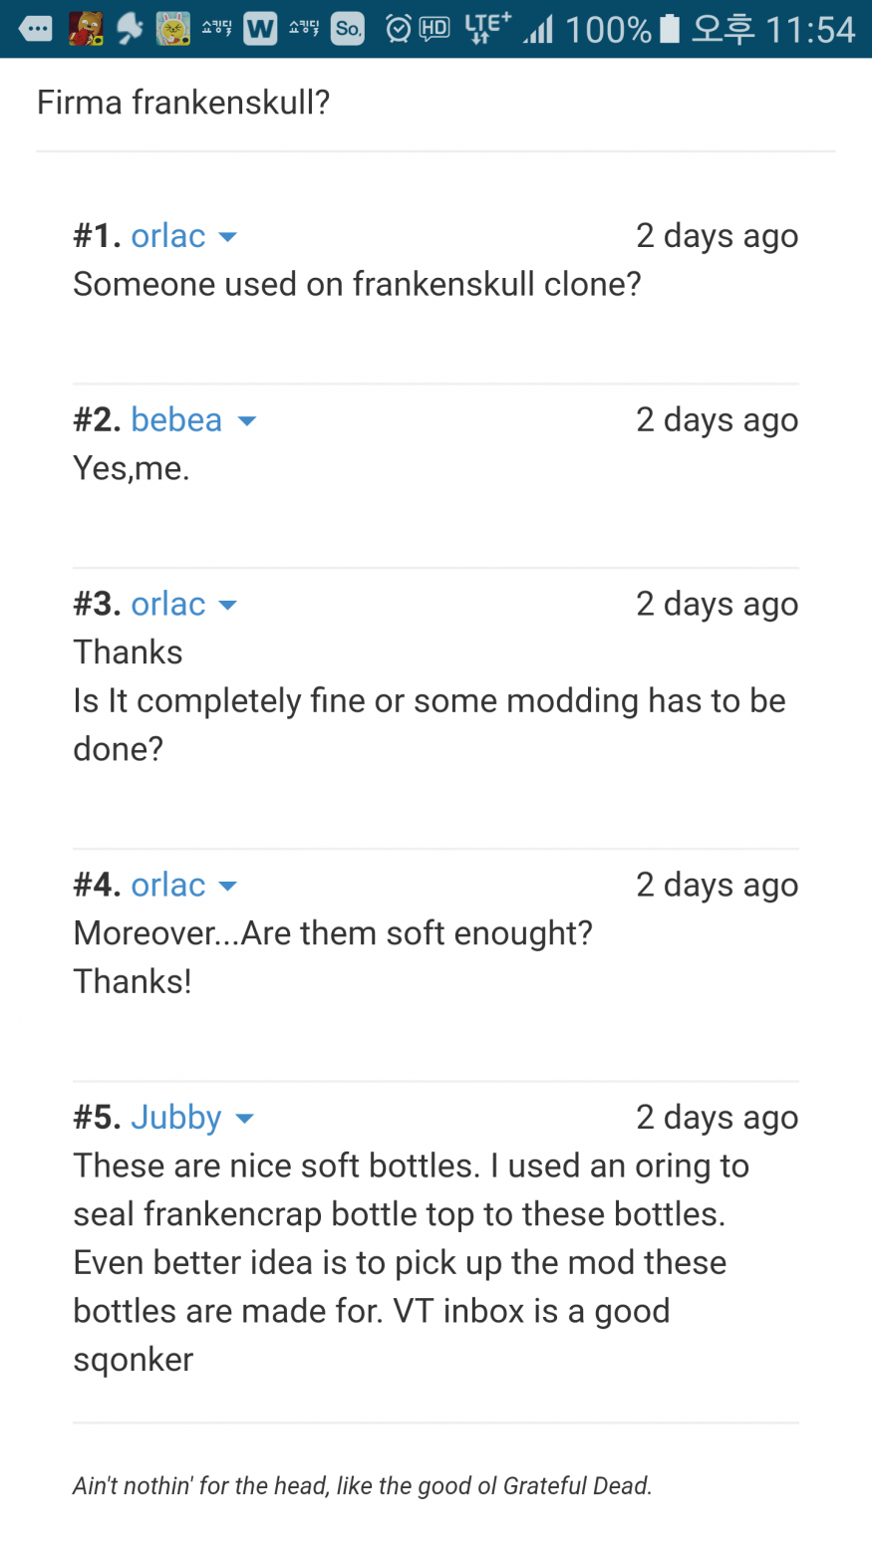This screenshot has height=1550, width=872.
Task: Expand the user menu arrow next to Jubby
Action: click(x=244, y=1119)
